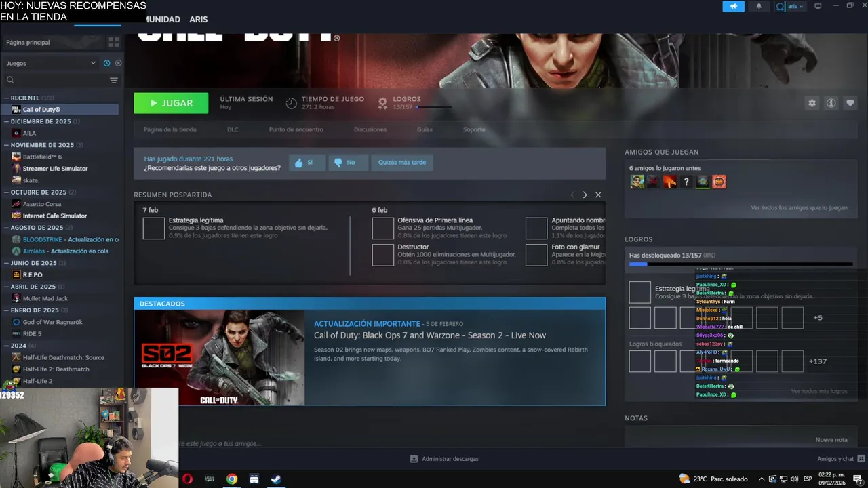The width and height of the screenshot is (868, 488).
Task: Open the Página de la tienda tab
Action: pyautogui.click(x=170, y=129)
